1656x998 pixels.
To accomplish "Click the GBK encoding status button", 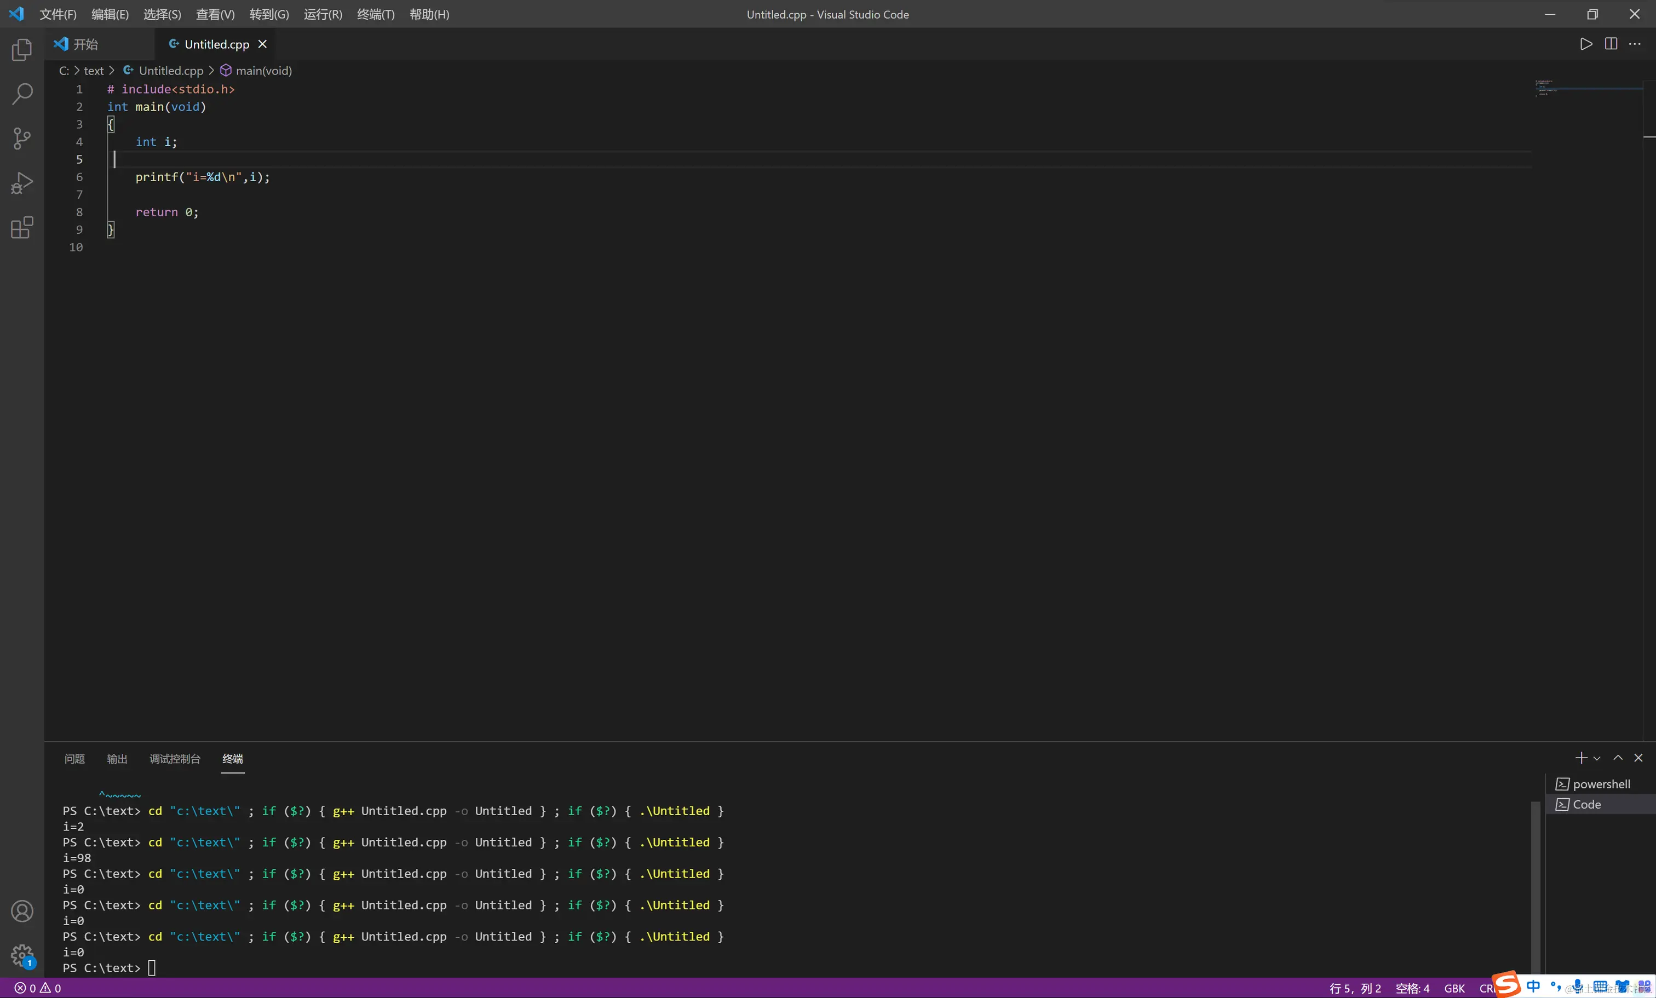I will 1454,988.
